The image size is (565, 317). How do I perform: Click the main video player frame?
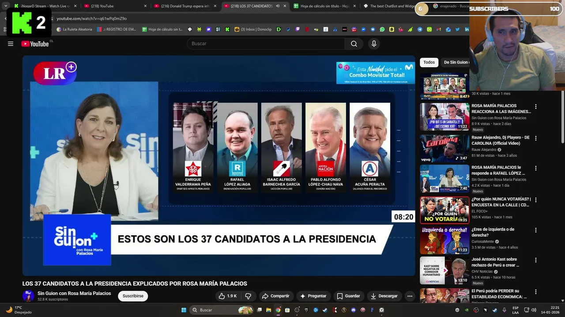(219, 166)
